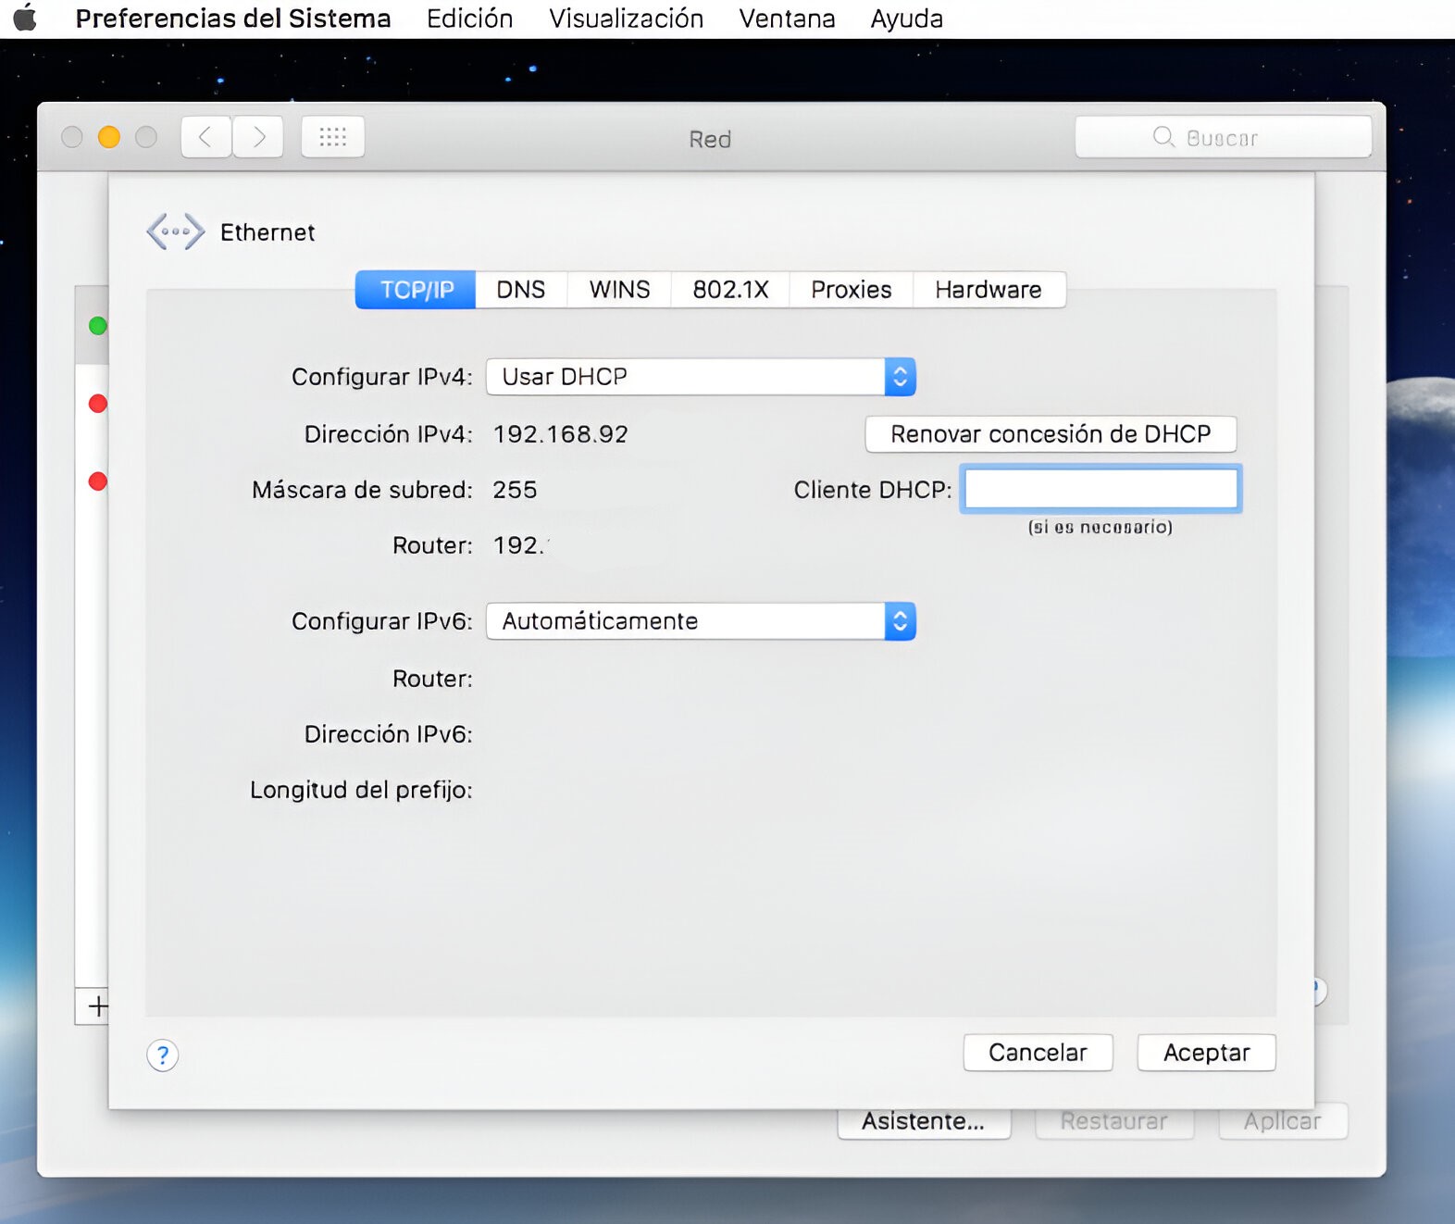
Task: Open the 802.1X tab
Action: (x=730, y=290)
